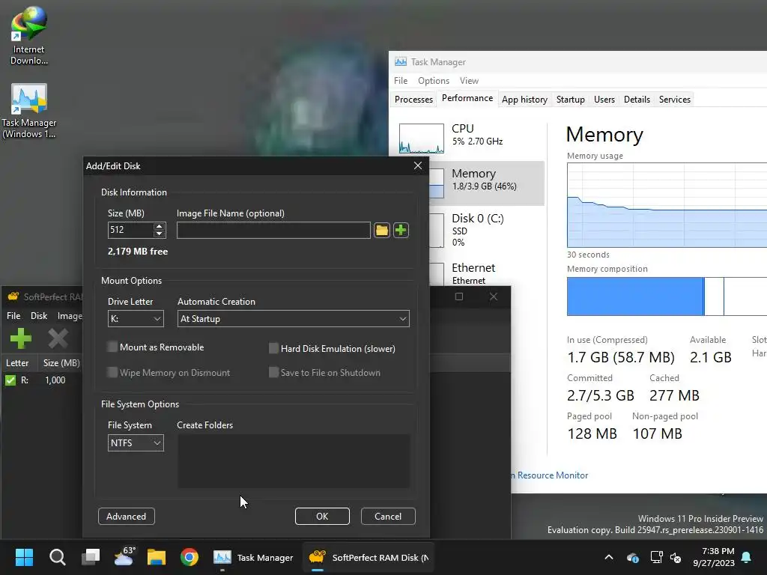Open taskbar Search
Image resolution: width=767 pixels, height=575 pixels.
click(57, 557)
